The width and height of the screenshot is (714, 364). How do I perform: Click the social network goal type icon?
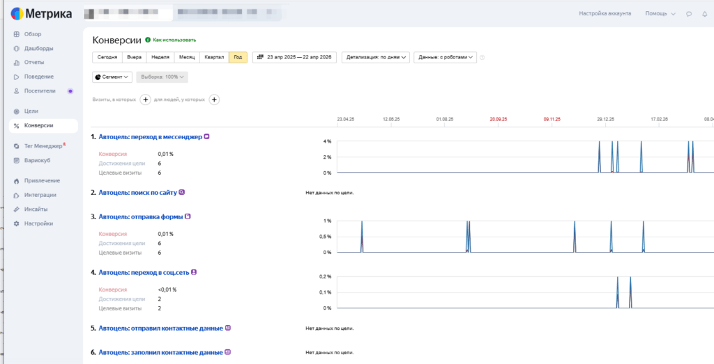(194, 272)
